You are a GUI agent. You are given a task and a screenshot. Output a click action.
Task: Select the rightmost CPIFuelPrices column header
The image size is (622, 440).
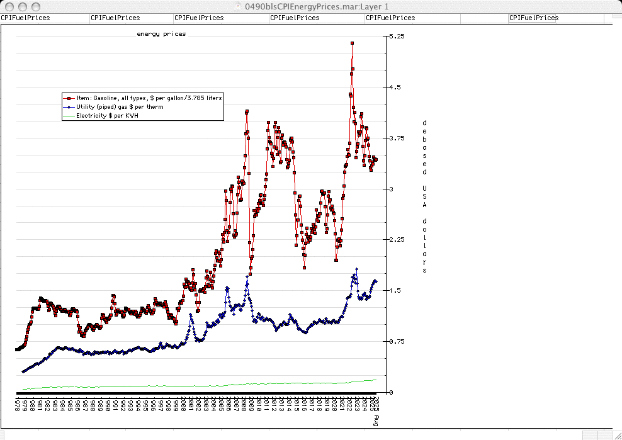tap(534, 18)
